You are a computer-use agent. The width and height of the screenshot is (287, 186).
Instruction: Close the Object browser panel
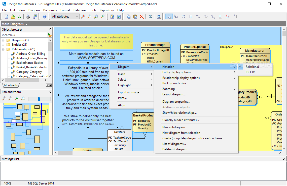tap(50, 29)
